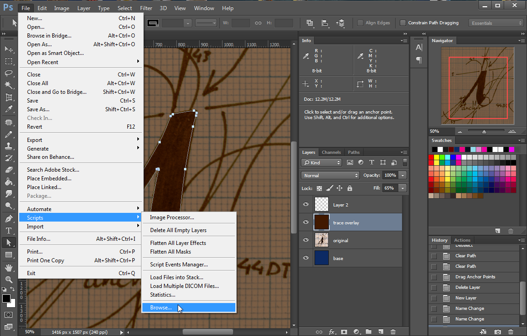
Task: Select the Move tool
Action: [x=9, y=49]
